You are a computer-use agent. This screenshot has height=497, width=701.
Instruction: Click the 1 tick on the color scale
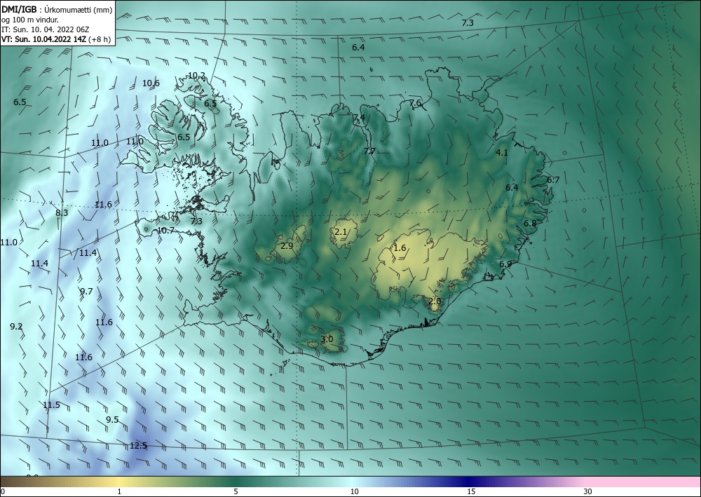(119, 492)
